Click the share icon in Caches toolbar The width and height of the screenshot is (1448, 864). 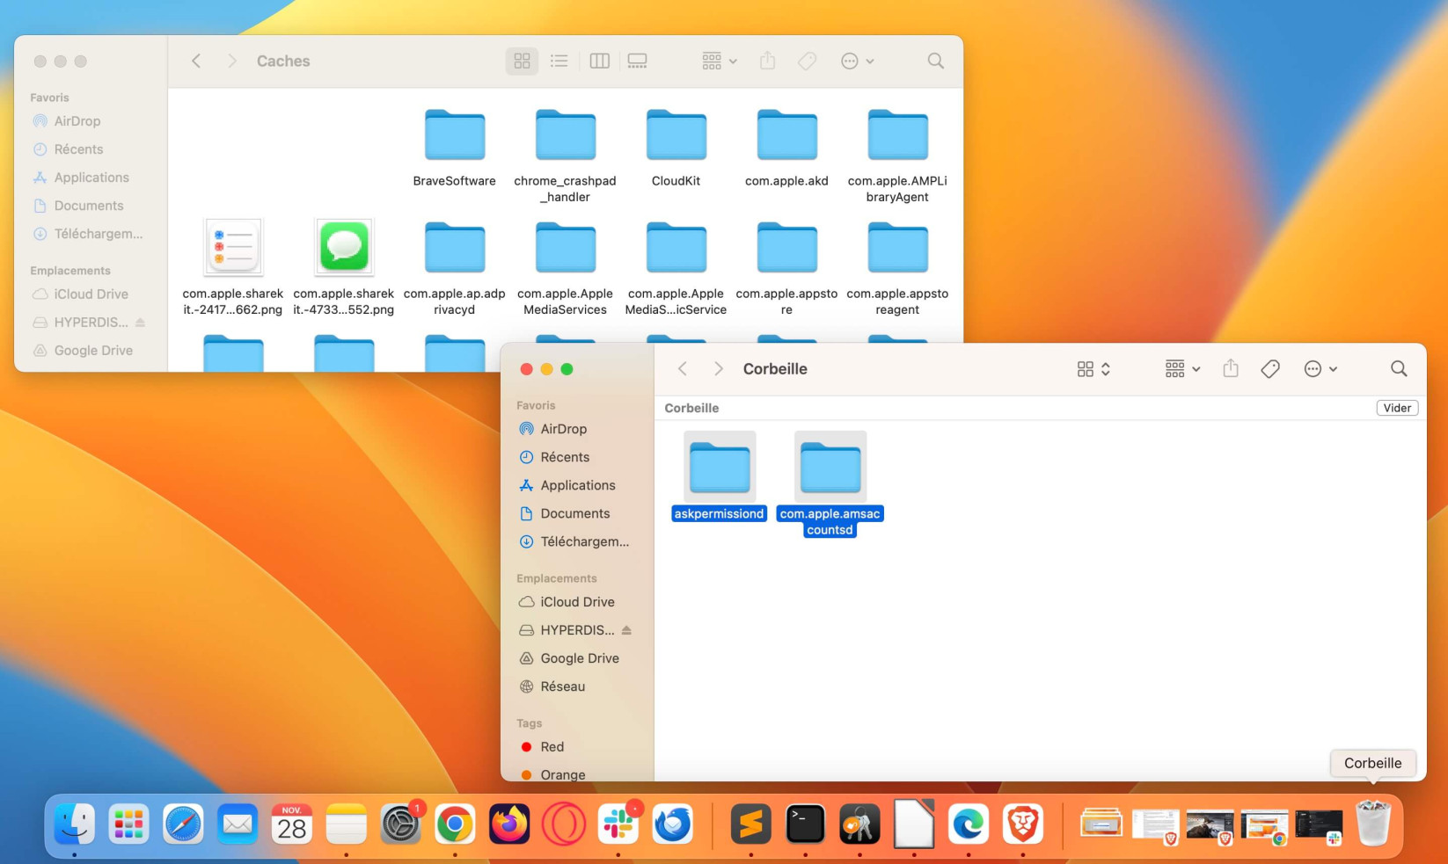click(x=768, y=61)
